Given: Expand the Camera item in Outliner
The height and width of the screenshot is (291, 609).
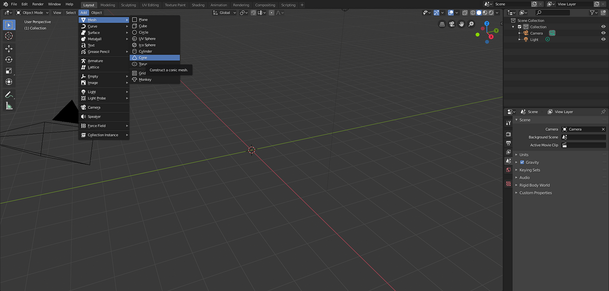Looking at the screenshot, I should coord(519,33).
